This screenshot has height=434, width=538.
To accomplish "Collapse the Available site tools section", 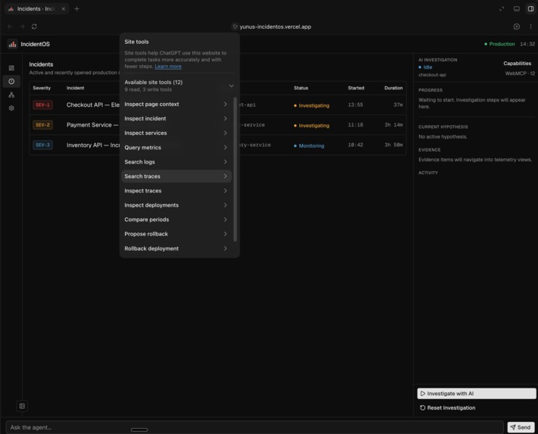I will pyautogui.click(x=231, y=86).
